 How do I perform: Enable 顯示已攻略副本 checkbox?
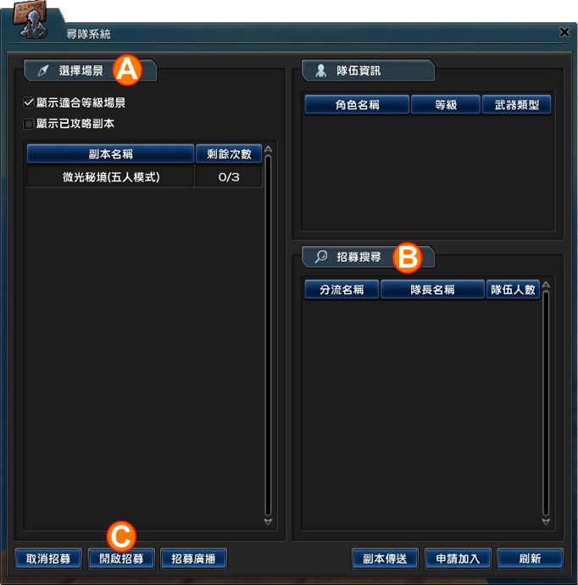point(29,124)
